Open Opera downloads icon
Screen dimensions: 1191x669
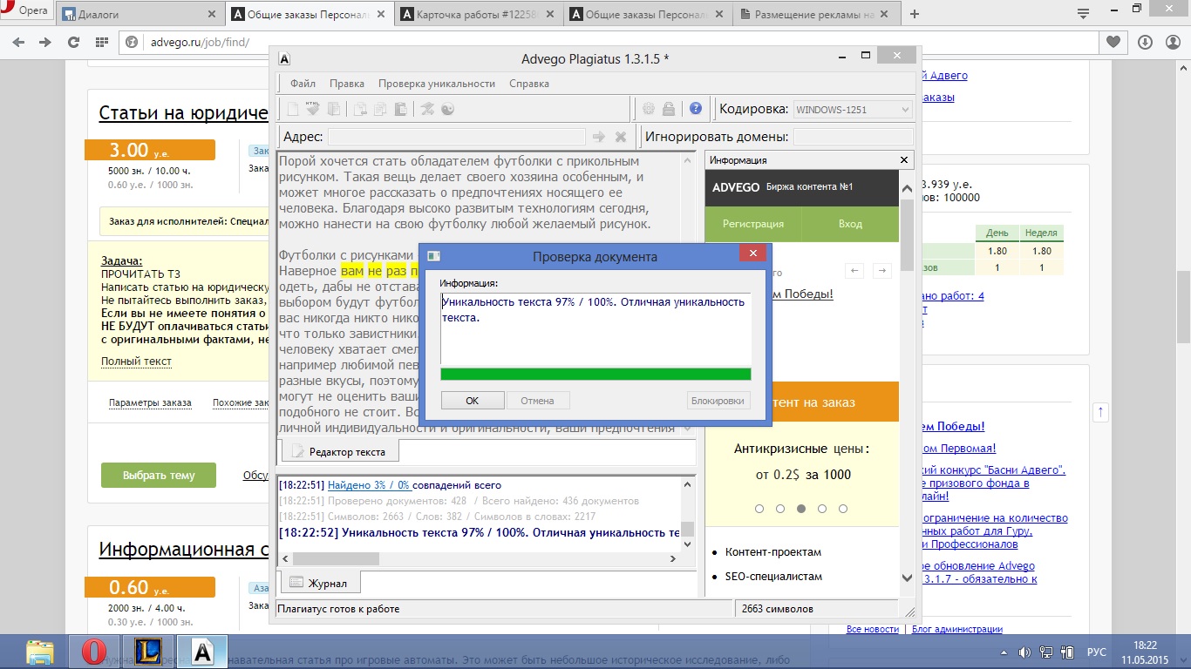point(1146,42)
